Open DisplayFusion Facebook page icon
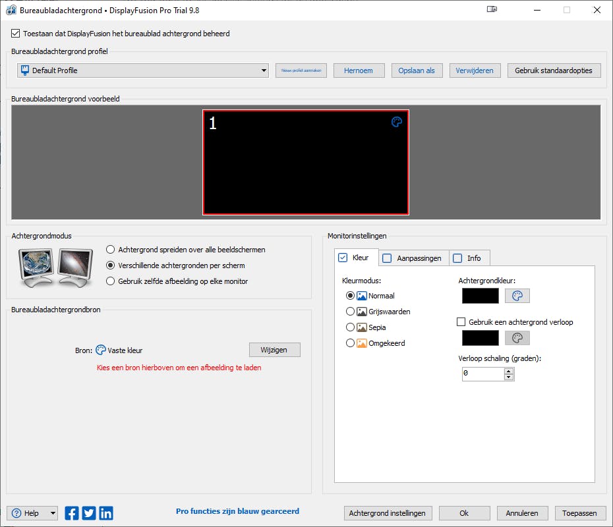The width and height of the screenshot is (613, 527). (72, 513)
